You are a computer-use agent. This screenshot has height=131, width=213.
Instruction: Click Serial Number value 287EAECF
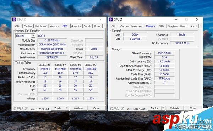coord(52,58)
